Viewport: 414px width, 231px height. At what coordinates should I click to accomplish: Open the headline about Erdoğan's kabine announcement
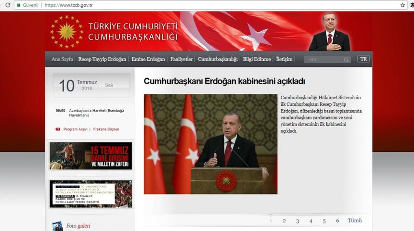tap(224, 81)
